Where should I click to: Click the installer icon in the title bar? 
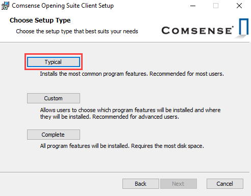[5, 6]
